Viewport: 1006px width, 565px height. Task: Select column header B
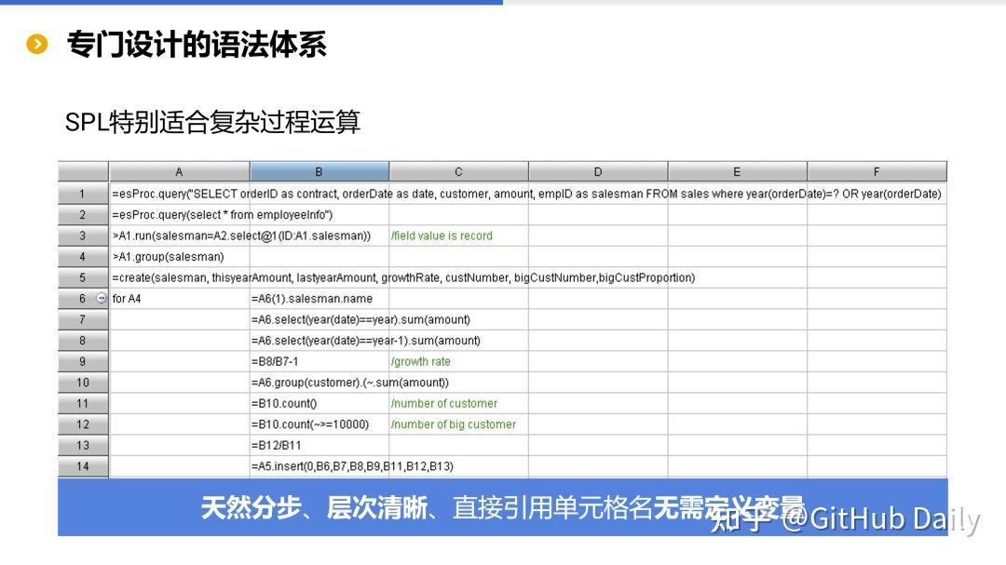319,172
